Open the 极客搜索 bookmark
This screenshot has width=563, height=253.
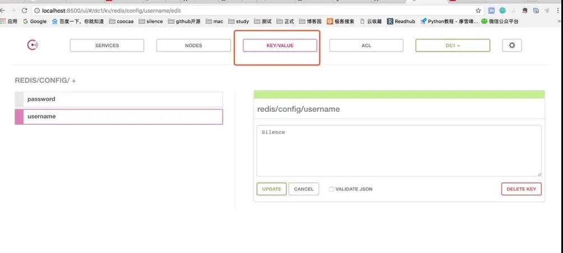pos(340,21)
